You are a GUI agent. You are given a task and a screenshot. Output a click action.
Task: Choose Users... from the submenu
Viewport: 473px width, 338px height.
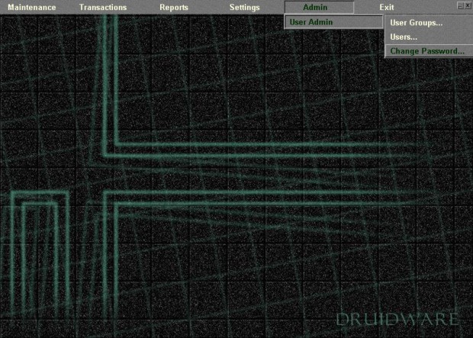point(428,37)
